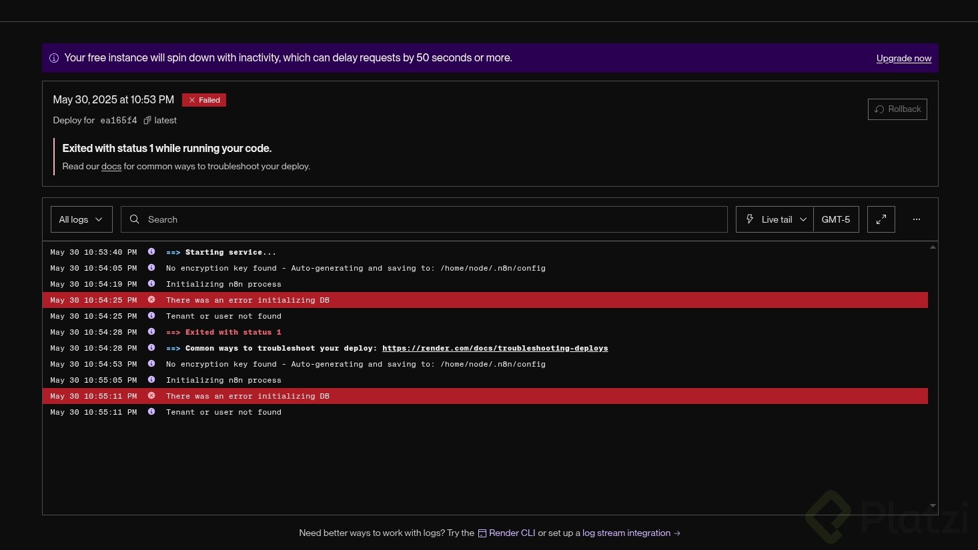
Task: Click the 'latest' deploy label
Action: click(x=165, y=121)
